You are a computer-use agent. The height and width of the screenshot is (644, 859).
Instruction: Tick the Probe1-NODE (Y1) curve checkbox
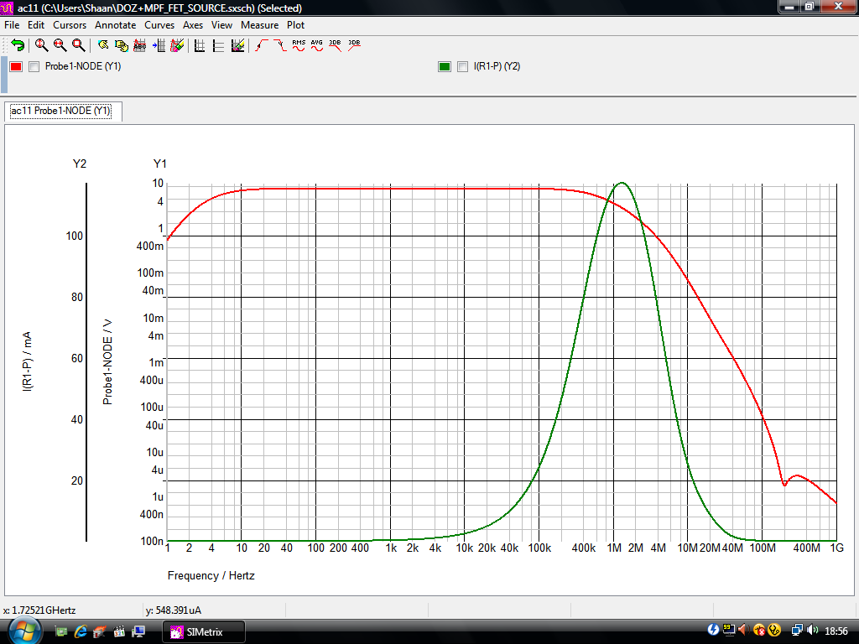[34, 67]
